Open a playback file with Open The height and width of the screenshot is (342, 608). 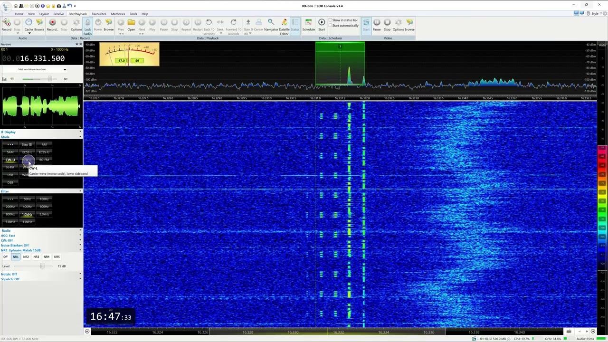(x=131, y=25)
